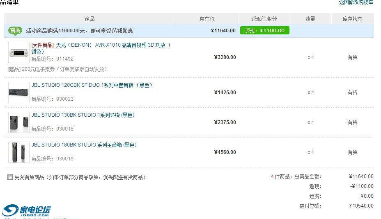Click the 返现/送积分 column header
This screenshot has width=381, height=219.
[264, 19]
